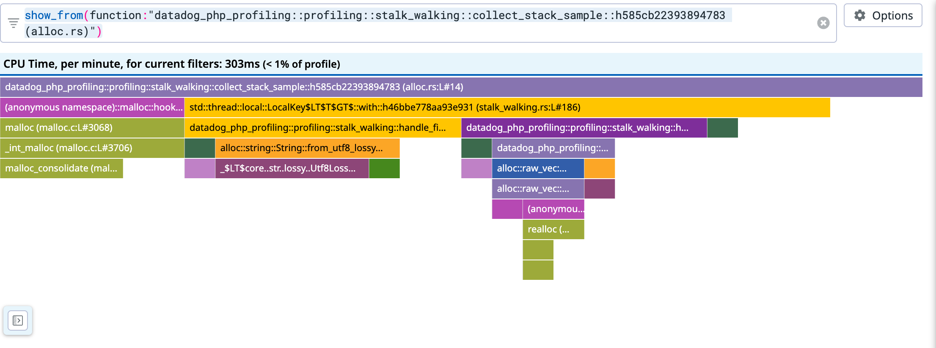Select the datadog_php_profiling::... lavender frame
Image resolution: width=936 pixels, height=348 pixels.
pyautogui.click(x=553, y=148)
